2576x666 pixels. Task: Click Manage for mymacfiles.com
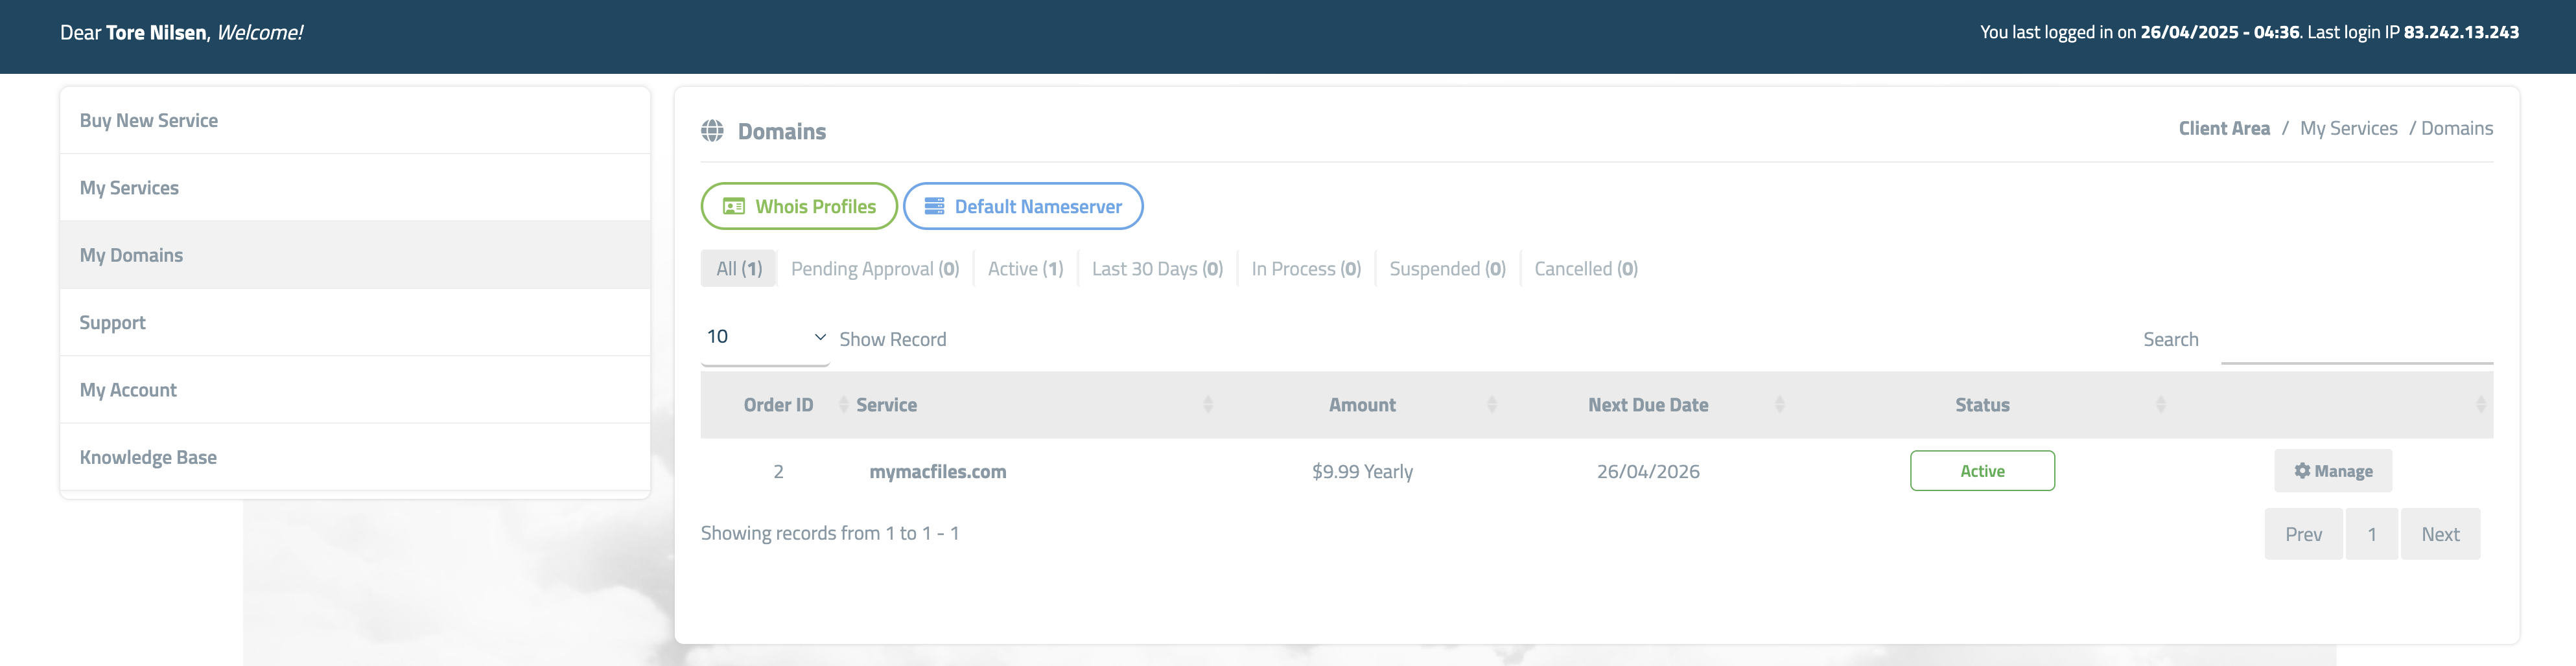[x=2333, y=471]
